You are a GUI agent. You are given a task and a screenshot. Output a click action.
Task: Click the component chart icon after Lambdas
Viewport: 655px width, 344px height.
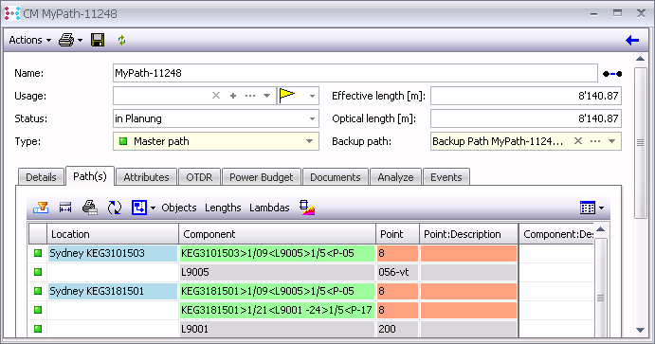point(307,208)
